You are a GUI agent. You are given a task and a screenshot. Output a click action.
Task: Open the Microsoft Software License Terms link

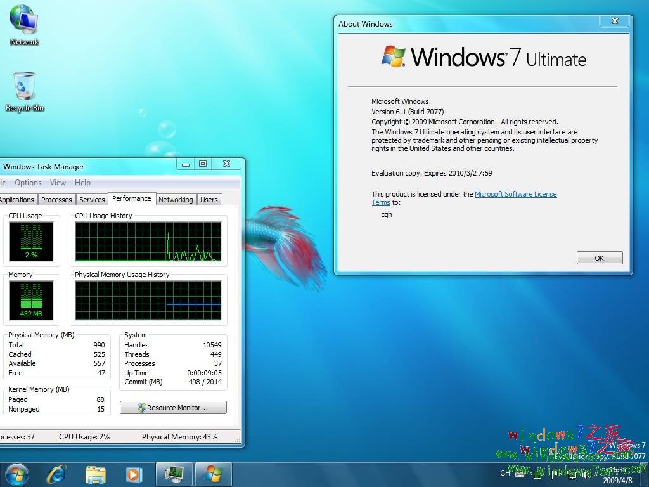pyautogui.click(x=516, y=194)
